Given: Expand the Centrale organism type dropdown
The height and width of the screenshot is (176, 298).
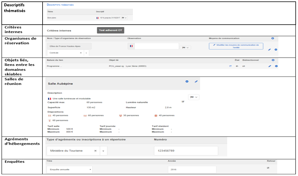Looking at the screenshot, I should [x=86, y=53].
